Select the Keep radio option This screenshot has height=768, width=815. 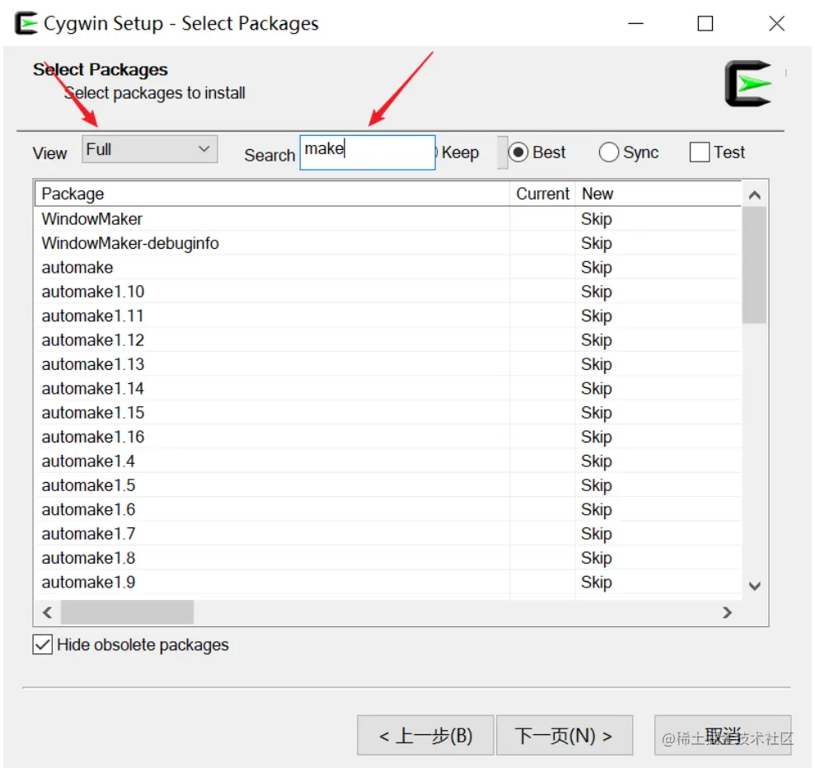click(460, 152)
